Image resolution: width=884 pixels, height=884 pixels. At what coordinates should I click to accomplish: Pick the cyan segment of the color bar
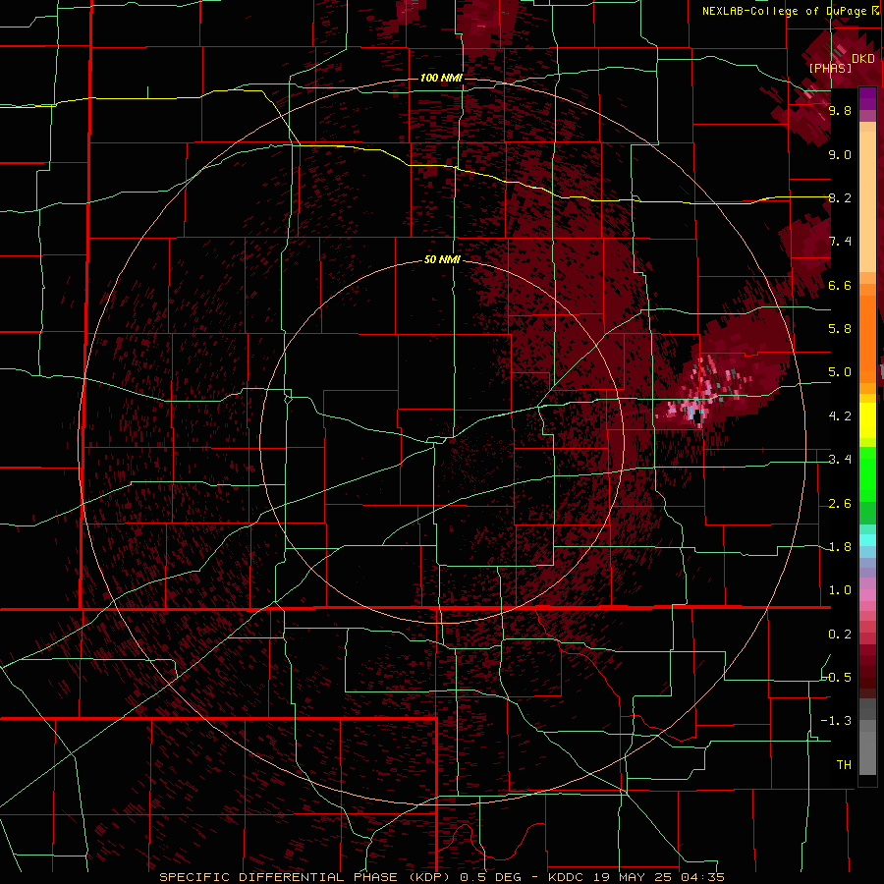(x=867, y=540)
